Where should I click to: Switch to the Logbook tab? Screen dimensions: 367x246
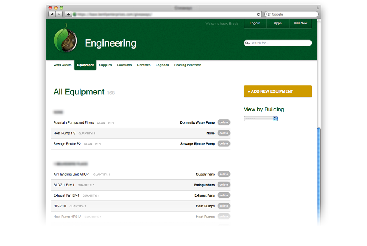tap(162, 65)
